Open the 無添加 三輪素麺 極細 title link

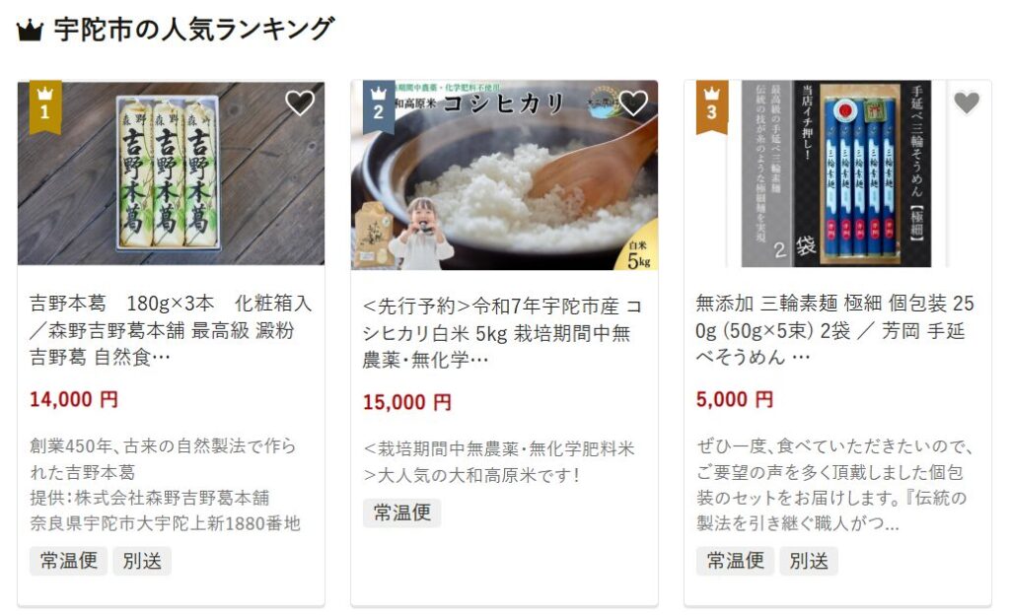click(x=834, y=330)
